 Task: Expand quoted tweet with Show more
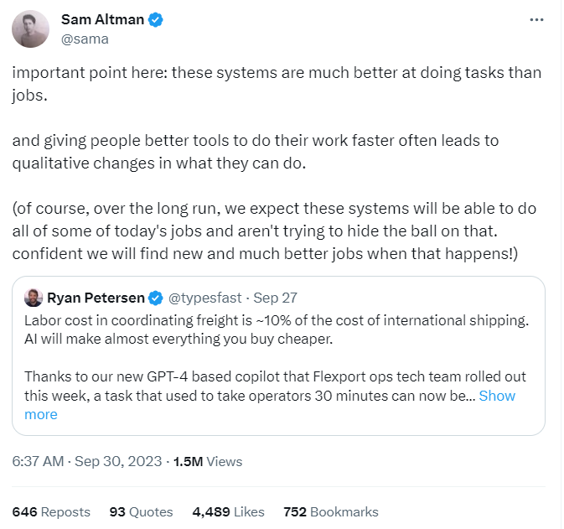497,396
